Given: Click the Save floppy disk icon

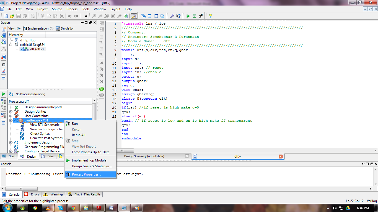Looking at the screenshot, I should [x=19, y=16].
